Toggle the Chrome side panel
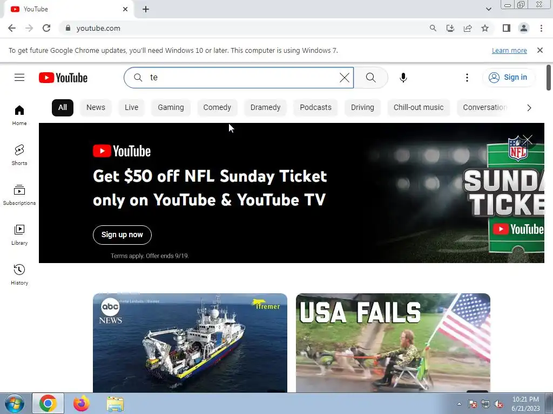The width and height of the screenshot is (553, 414). pos(507,28)
